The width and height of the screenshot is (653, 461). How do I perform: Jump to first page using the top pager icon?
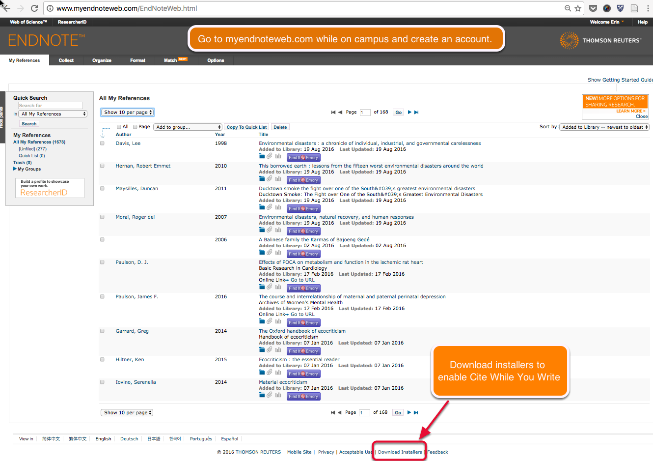(333, 113)
